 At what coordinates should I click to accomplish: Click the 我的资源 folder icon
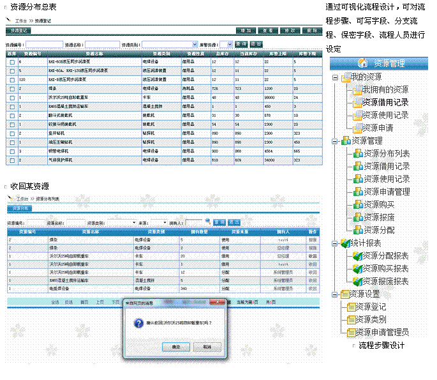(x=346, y=77)
